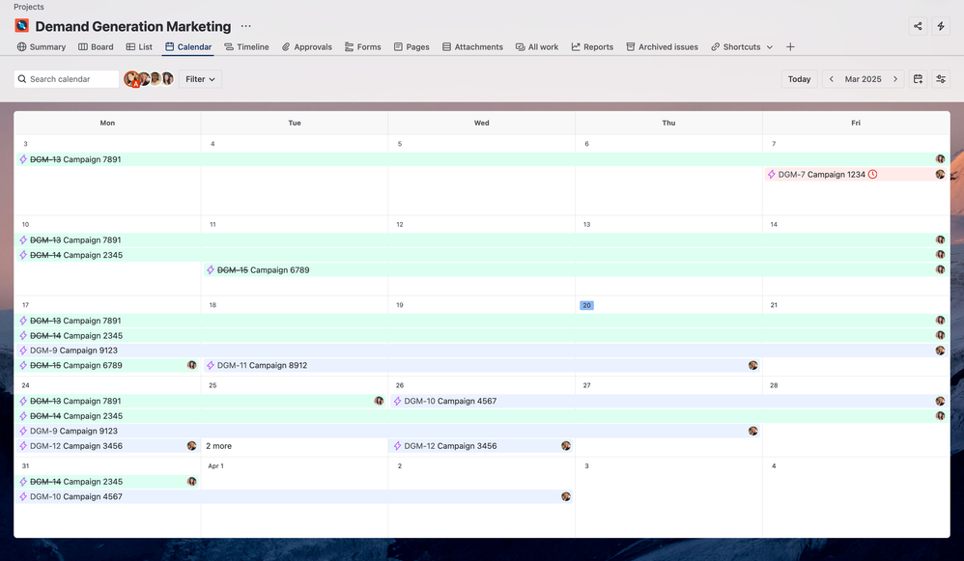Expand the Shortcuts chevron menu
The width and height of the screenshot is (964, 561).
pos(769,45)
